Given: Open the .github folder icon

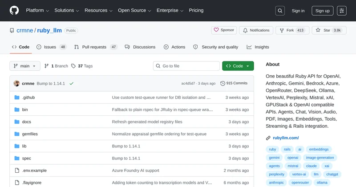Looking at the screenshot, I should click(17, 97).
